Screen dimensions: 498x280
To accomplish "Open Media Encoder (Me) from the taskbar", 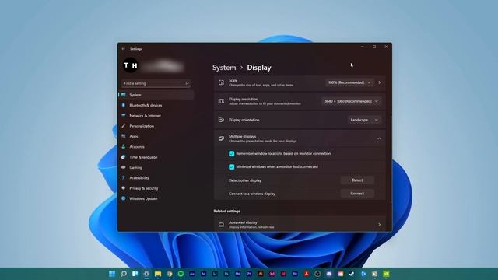I will [x=238, y=274].
